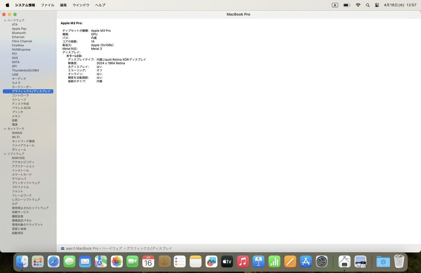Select 電源 in sidebar
This screenshot has height=273, width=421.
pos(15,125)
